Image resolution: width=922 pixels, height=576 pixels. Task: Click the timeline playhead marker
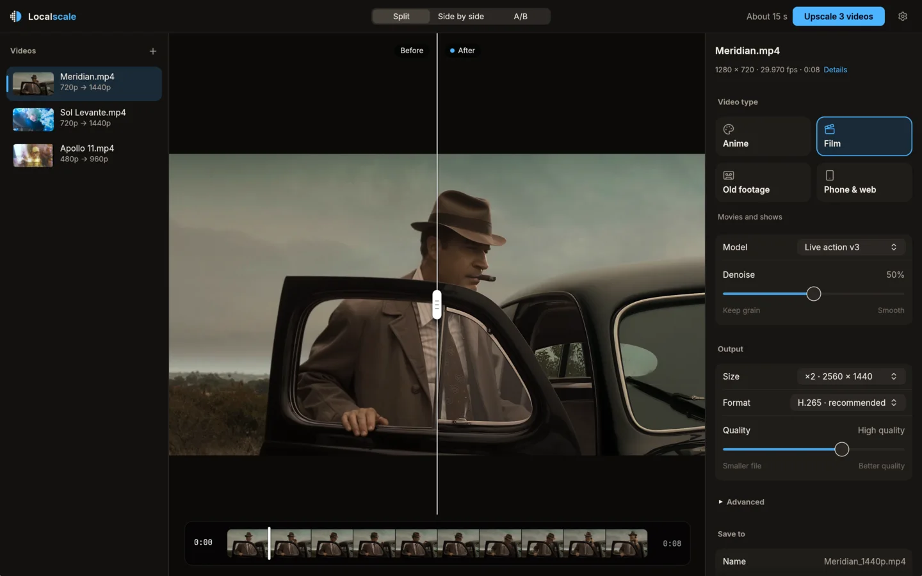[x=269, y=543]
